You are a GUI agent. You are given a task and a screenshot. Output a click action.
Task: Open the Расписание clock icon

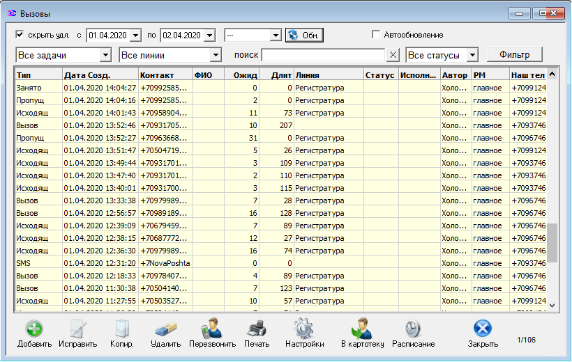coord(413,329)
